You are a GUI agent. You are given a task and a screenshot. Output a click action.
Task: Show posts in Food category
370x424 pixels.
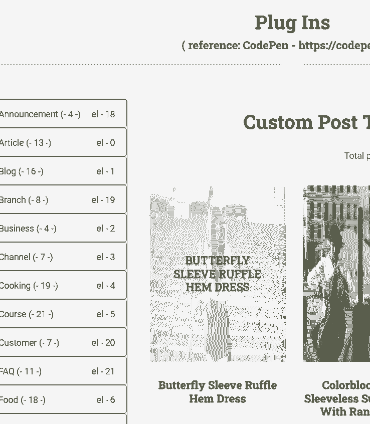pyautogui.click(x=58, y=400)
